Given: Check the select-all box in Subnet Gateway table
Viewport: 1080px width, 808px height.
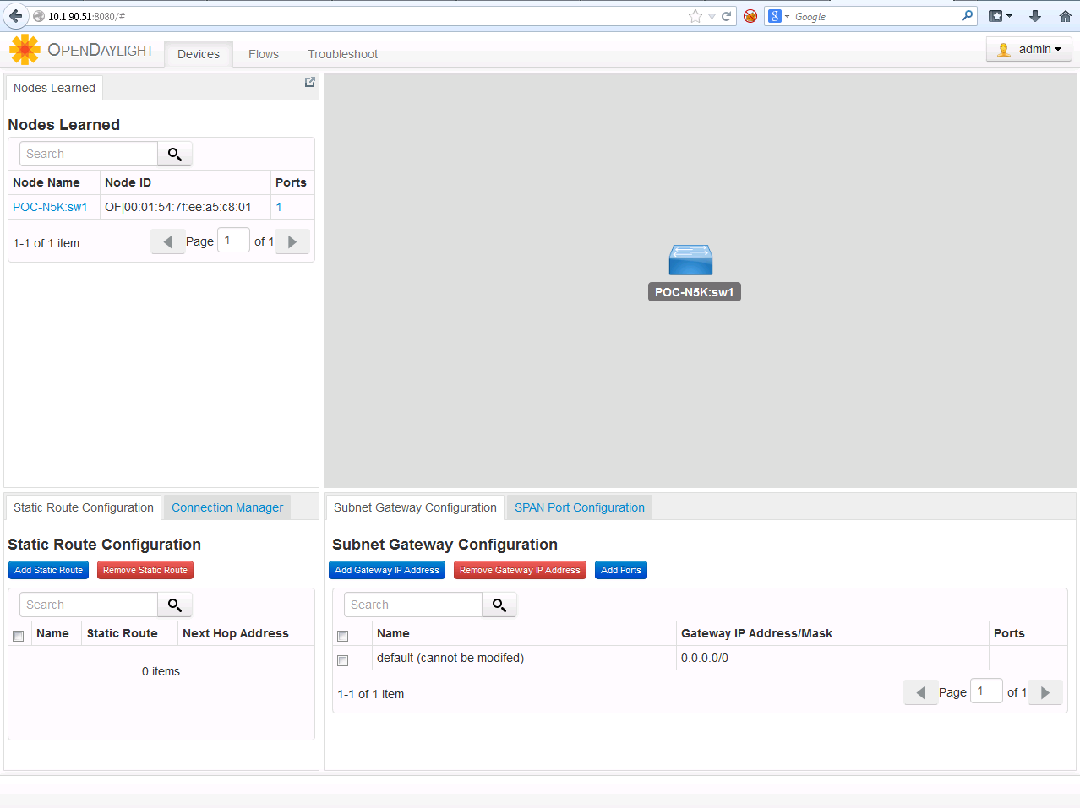Looking at the screenshot, I should 342,636.
